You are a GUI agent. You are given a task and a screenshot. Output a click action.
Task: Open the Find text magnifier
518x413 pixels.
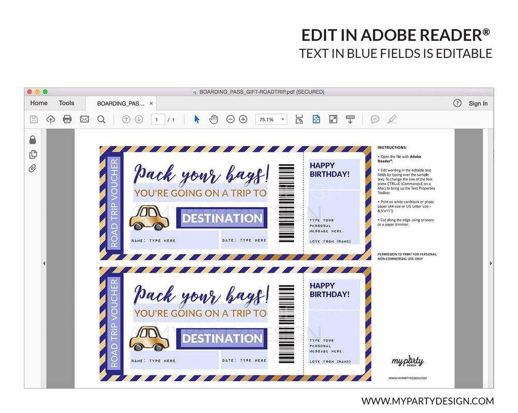[102, 119]
